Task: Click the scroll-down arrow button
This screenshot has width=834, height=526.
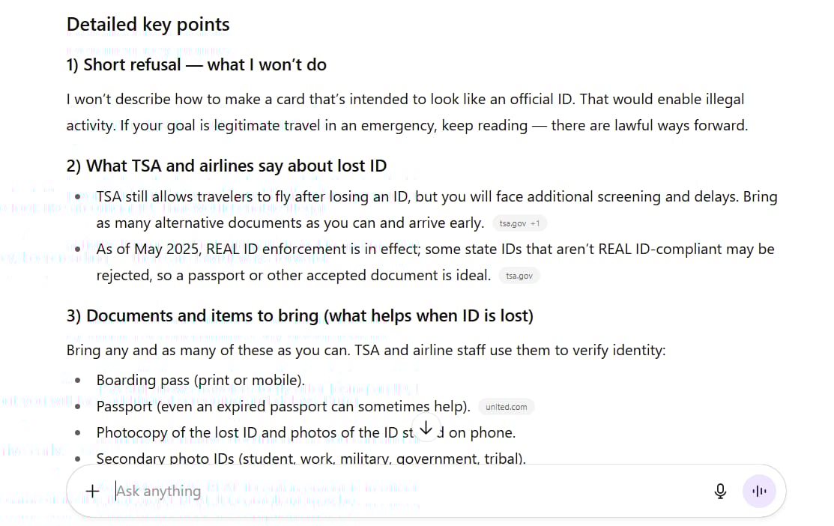Action: pos(426,429)
